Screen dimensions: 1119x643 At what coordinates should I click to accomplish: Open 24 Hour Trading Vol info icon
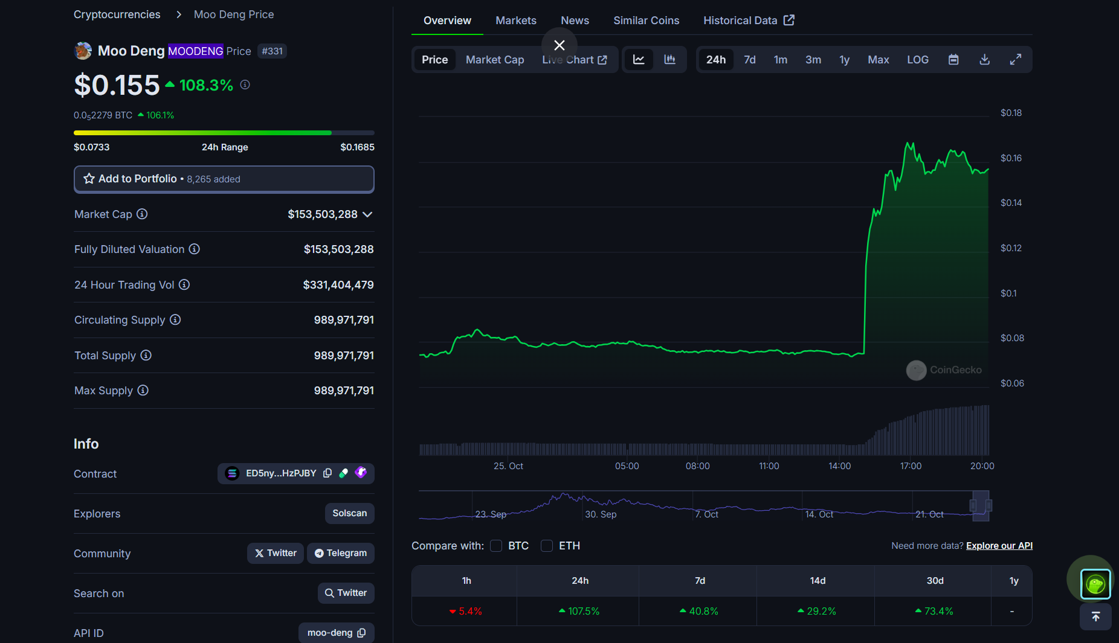pos(184,284)
